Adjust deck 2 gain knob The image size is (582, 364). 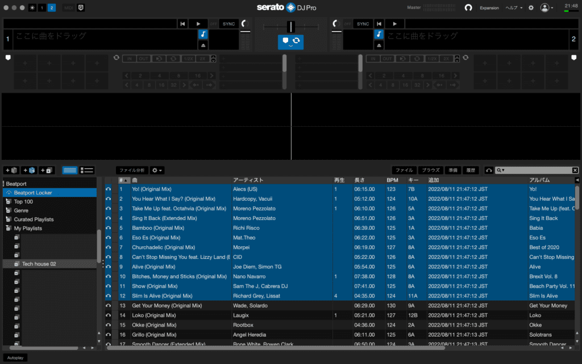(x=335, y=24)
